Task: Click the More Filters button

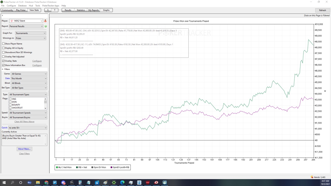Action: [24, 149]
